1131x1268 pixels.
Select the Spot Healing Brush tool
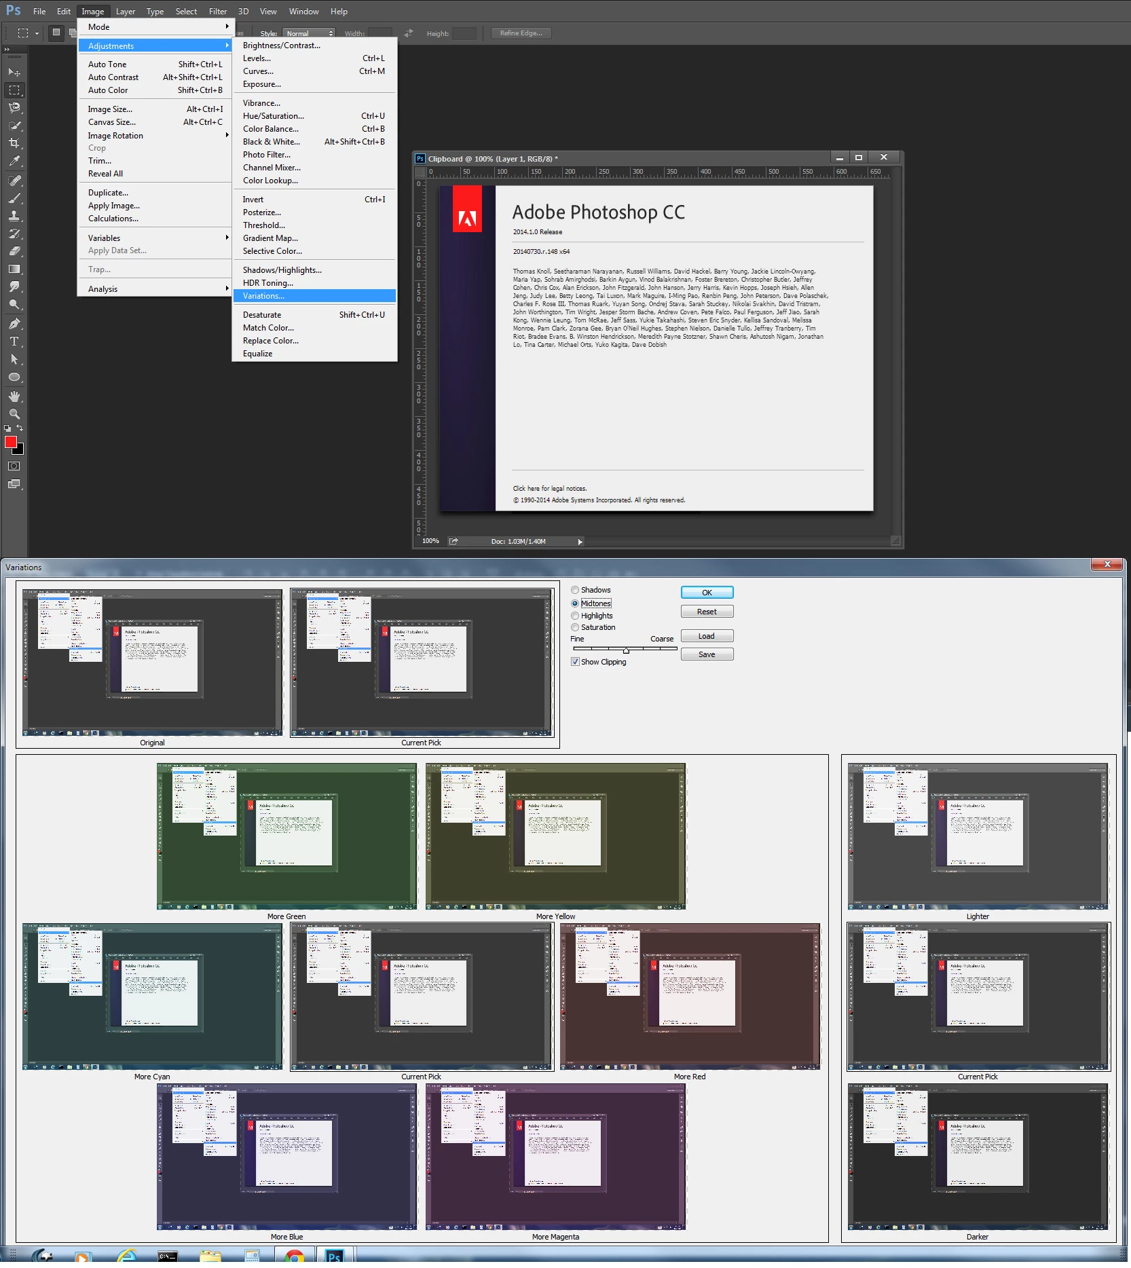[14, 181]
